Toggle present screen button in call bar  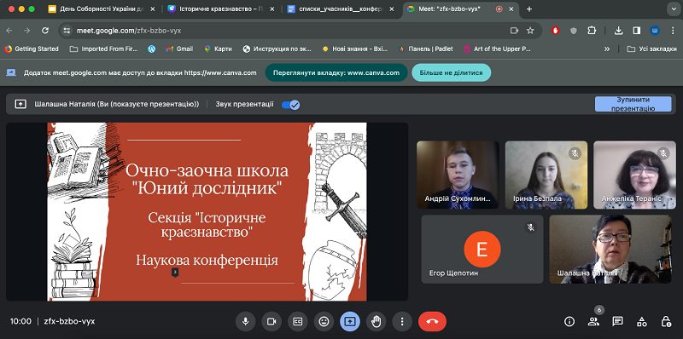pos(350,322)
